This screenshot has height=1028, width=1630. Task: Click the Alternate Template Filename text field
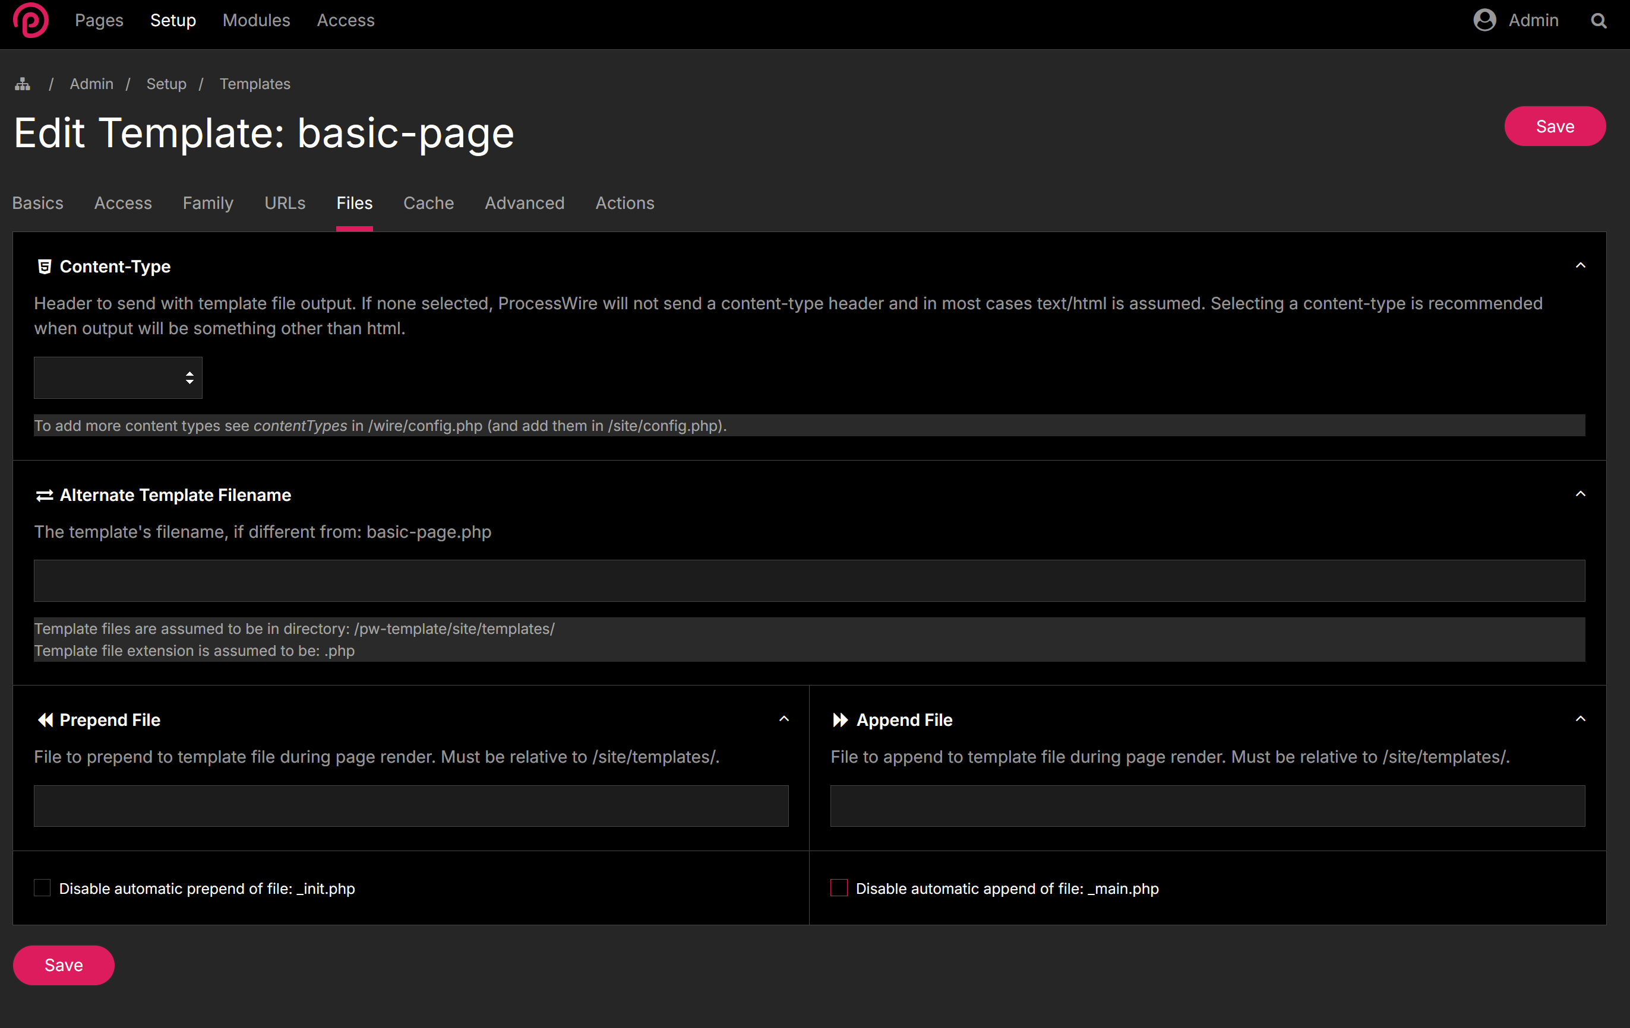pyautogui.click(x=809, y=580)
